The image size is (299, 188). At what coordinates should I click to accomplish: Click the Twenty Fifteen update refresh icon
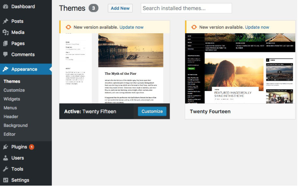pyautogui.click(x=68, y=27)
